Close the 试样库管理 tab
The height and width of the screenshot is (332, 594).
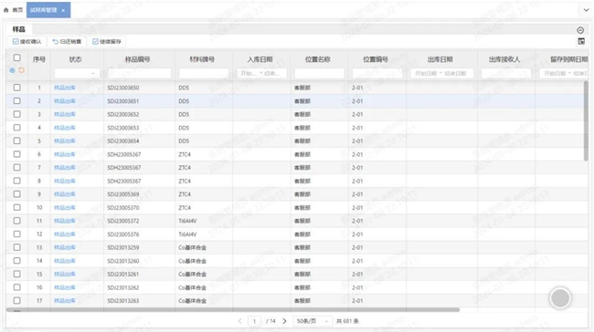point(63,10)
